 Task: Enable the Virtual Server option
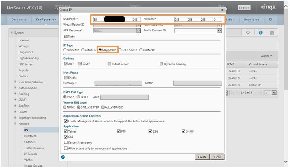[x=109, y=64]
